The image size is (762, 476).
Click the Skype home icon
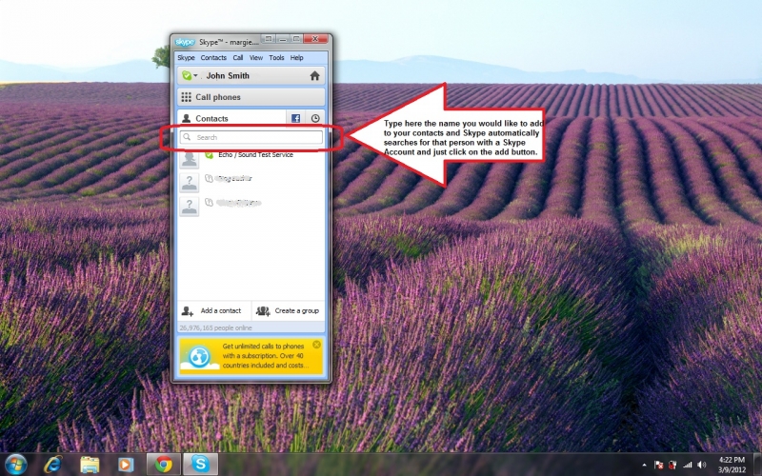314,76
